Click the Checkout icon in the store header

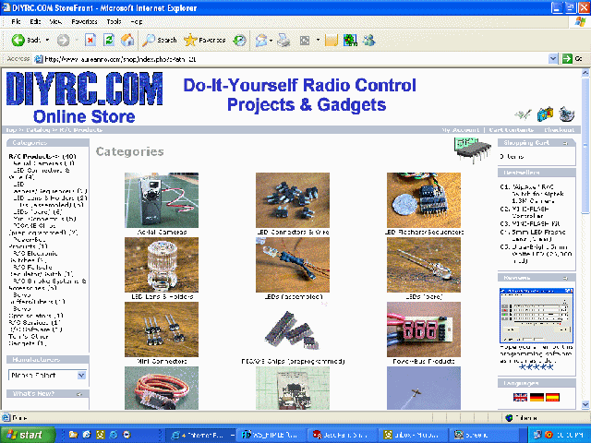[566, 114]
